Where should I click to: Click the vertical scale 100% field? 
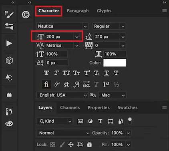tap(56, 54)
